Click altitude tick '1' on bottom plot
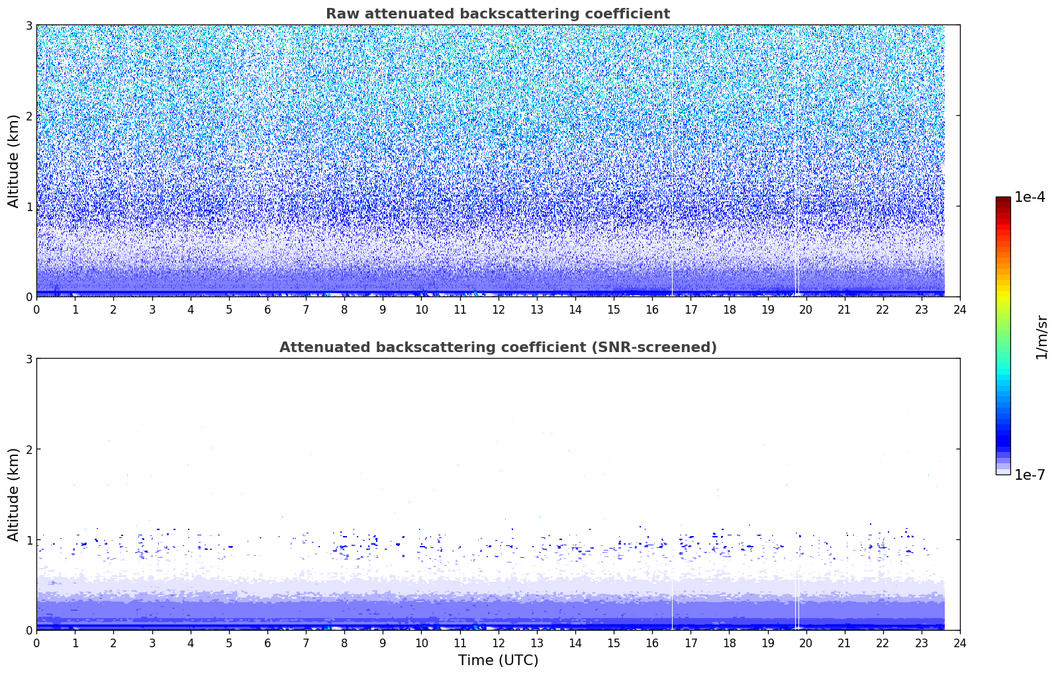This screenshot has height=675, width=1056. tap(28, 540)
